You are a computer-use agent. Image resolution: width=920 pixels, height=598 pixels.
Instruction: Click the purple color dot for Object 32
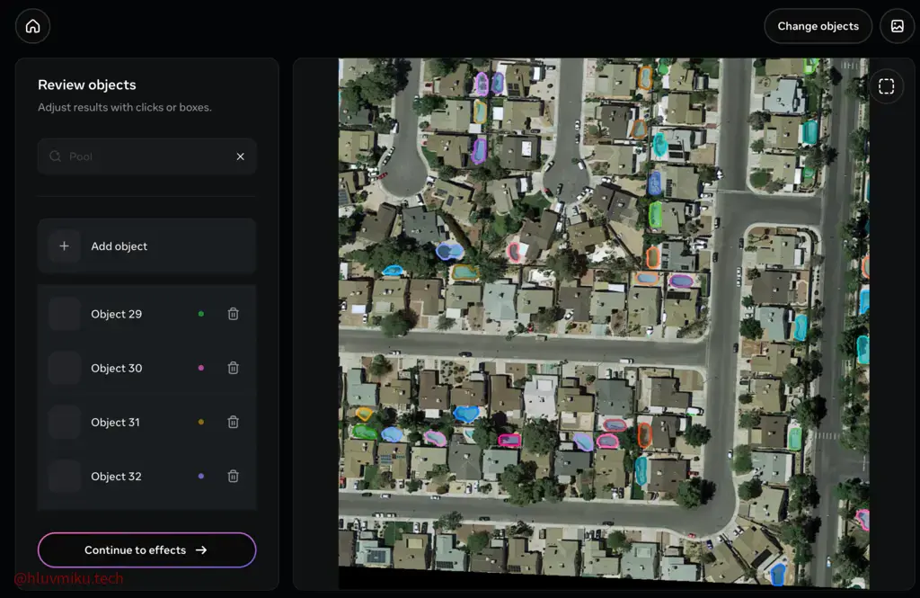coord(200,477)
